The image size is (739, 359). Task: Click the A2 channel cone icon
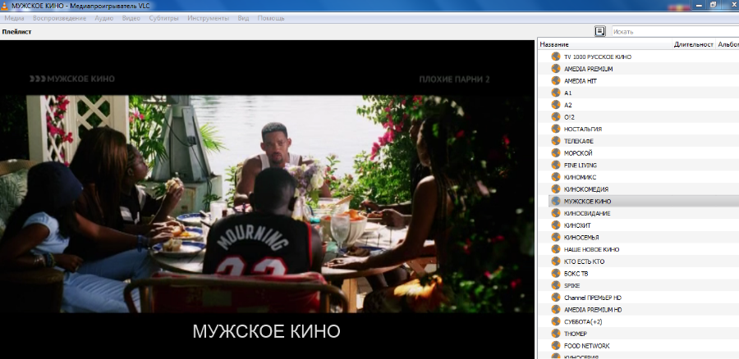click(556, 105)
